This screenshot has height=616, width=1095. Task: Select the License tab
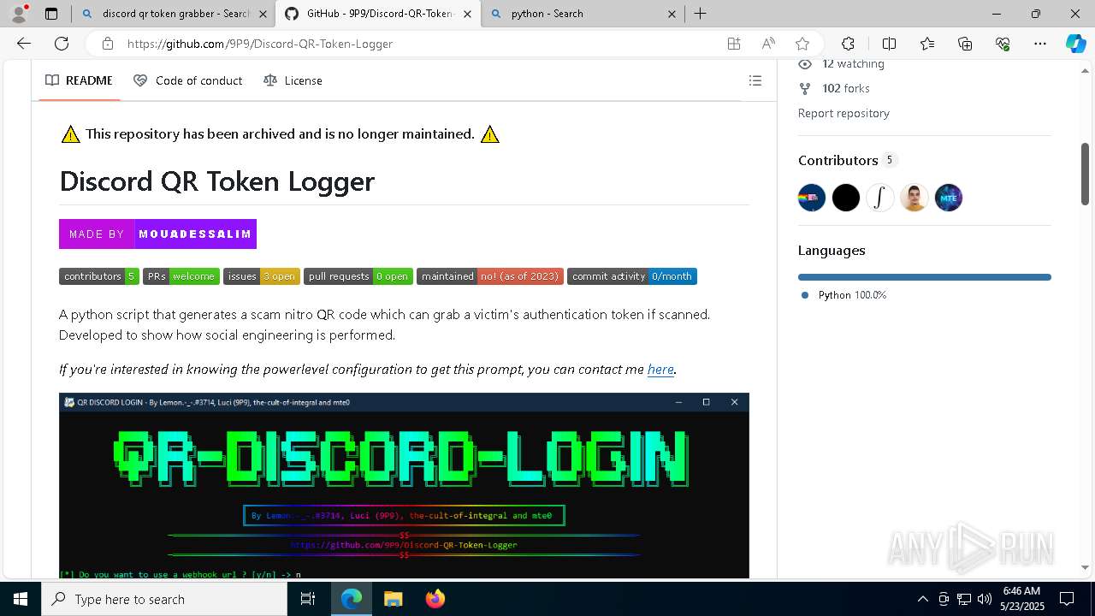293,80
